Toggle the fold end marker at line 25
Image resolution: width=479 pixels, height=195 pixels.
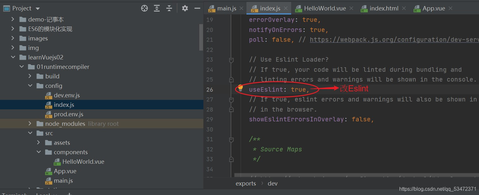pos(231,79)
